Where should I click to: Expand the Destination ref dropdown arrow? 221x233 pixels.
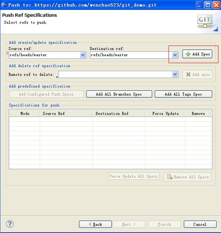[x=175, y=55]
